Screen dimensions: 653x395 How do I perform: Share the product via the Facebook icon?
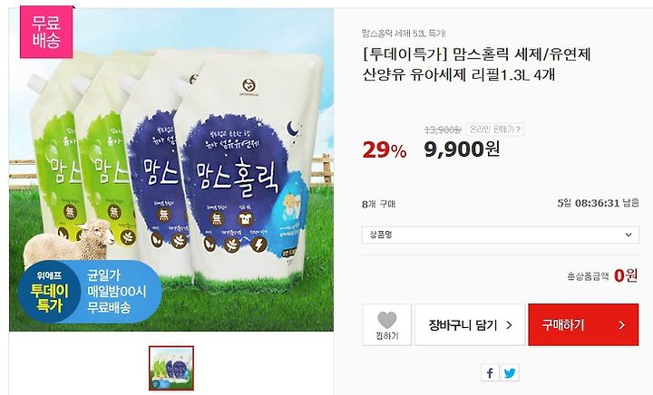point(490,372)
